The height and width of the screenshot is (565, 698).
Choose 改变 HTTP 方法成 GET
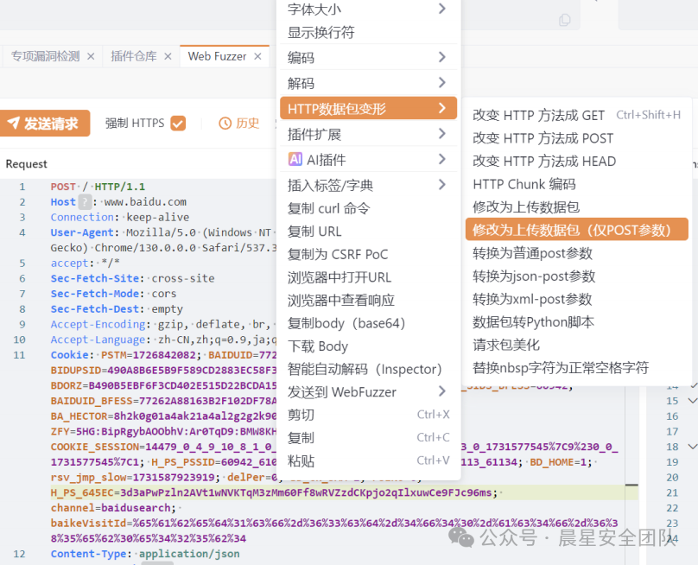[539, 115]
